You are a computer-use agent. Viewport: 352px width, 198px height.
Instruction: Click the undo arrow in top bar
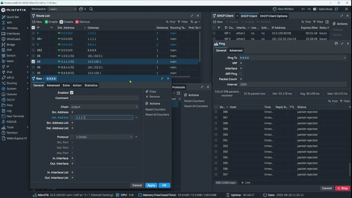(x=303, y=9)
